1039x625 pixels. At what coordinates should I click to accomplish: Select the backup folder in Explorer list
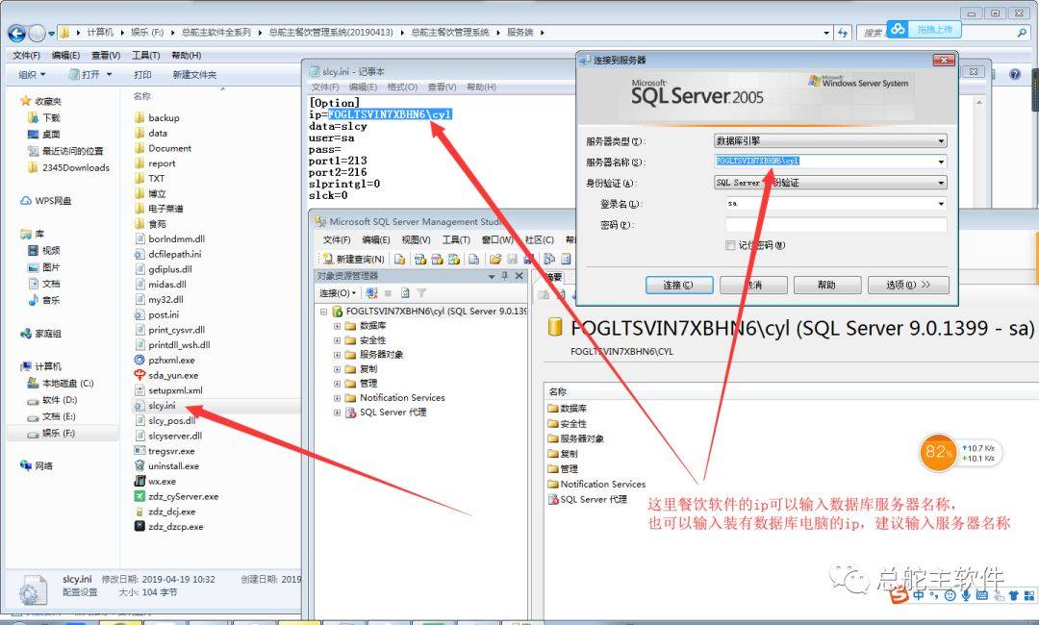tap(164, 117)
